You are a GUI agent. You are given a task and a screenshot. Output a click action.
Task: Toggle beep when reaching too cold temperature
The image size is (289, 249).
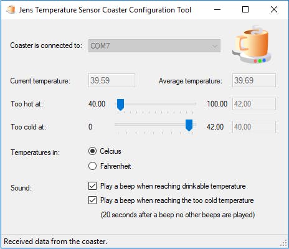point(92,200)
